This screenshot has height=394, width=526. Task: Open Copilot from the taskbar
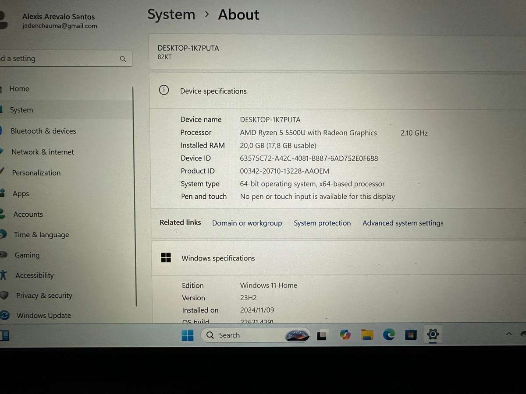point(345,334)
